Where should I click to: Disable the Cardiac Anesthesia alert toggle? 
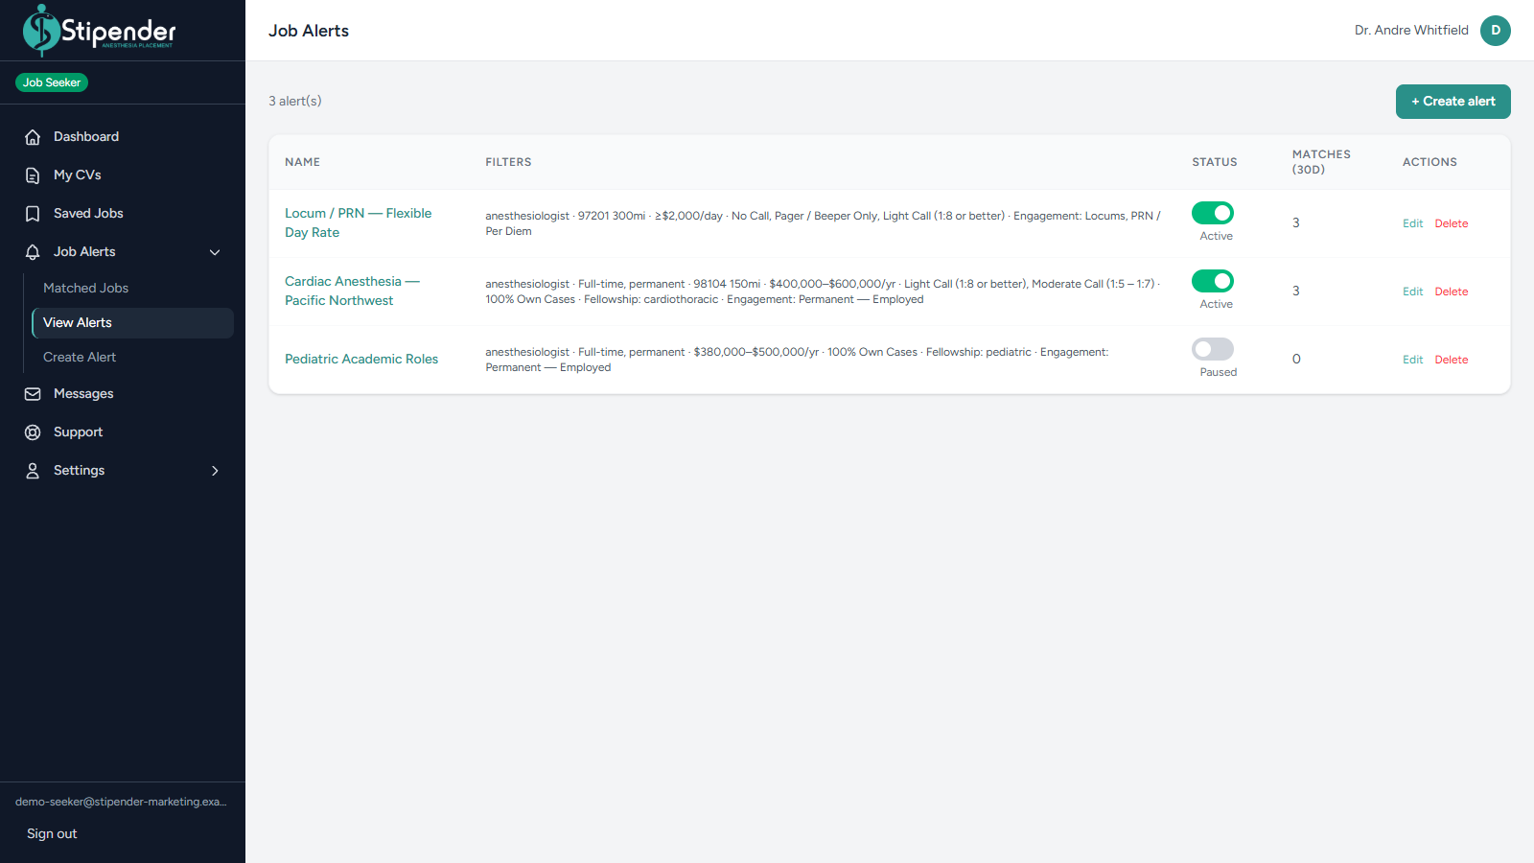click(x=1213, y=281)
